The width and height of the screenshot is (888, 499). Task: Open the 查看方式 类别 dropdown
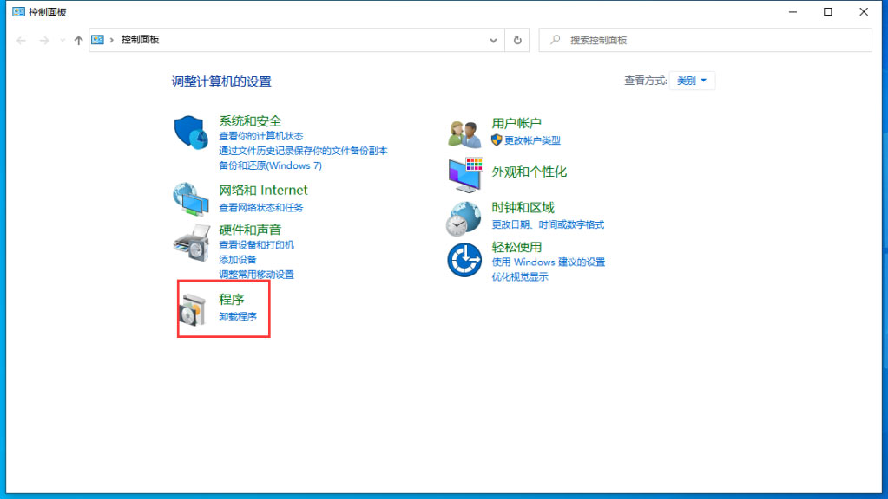coord(695,81)
